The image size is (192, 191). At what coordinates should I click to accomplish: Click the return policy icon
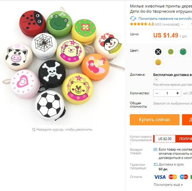click(155, 149)
